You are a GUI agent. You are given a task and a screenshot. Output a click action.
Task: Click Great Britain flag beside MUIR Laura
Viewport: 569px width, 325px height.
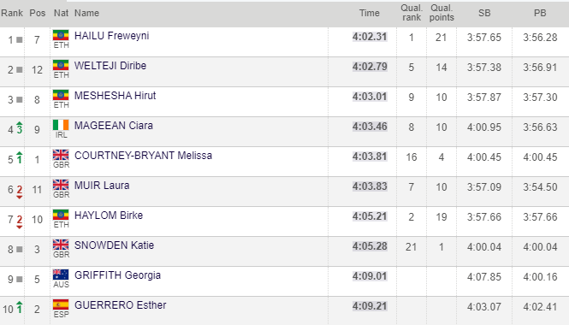(61, 185)
